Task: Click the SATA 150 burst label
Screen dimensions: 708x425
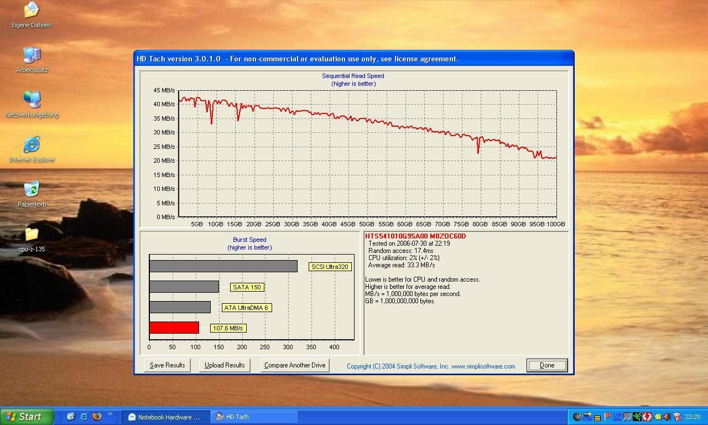Action: (247, 287)
